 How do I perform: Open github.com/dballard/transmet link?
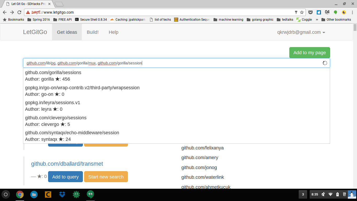click(67, 164)
